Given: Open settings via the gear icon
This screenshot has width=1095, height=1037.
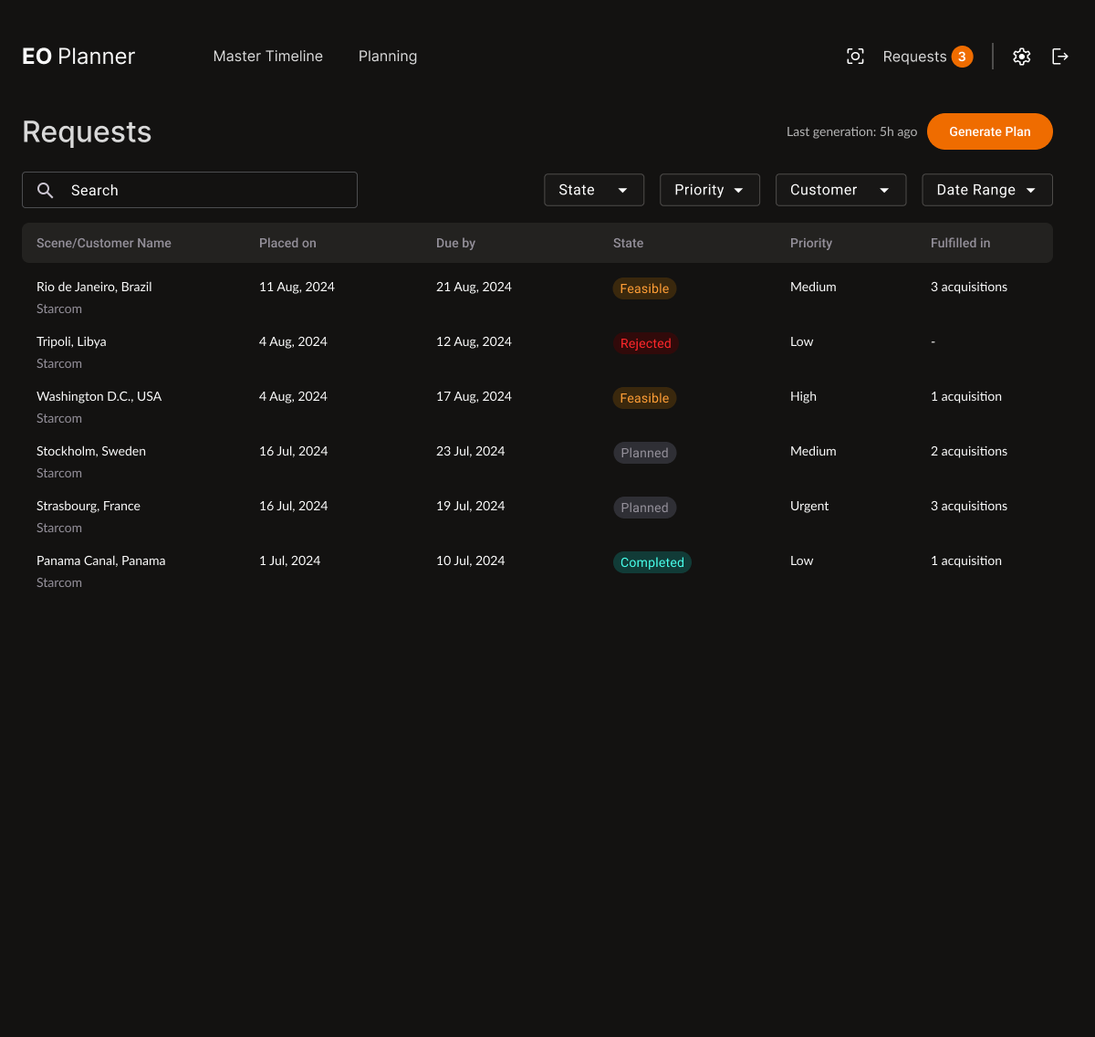Looking at the screenshot, I should tap(1022, 57).
